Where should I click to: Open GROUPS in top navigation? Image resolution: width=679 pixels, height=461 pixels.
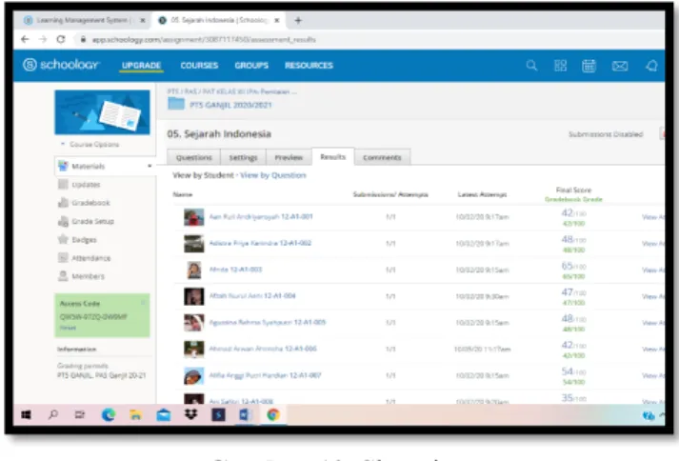(251, 66)
